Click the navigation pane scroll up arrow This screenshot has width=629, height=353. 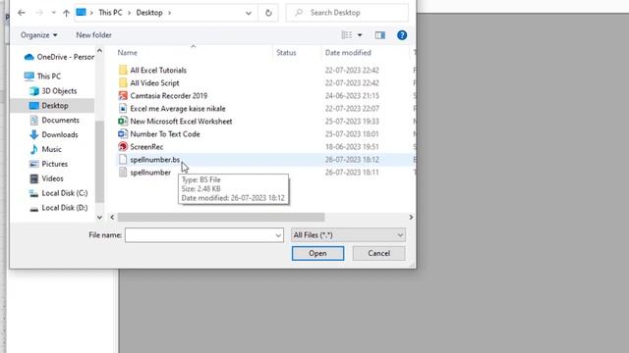click(99, 51)
